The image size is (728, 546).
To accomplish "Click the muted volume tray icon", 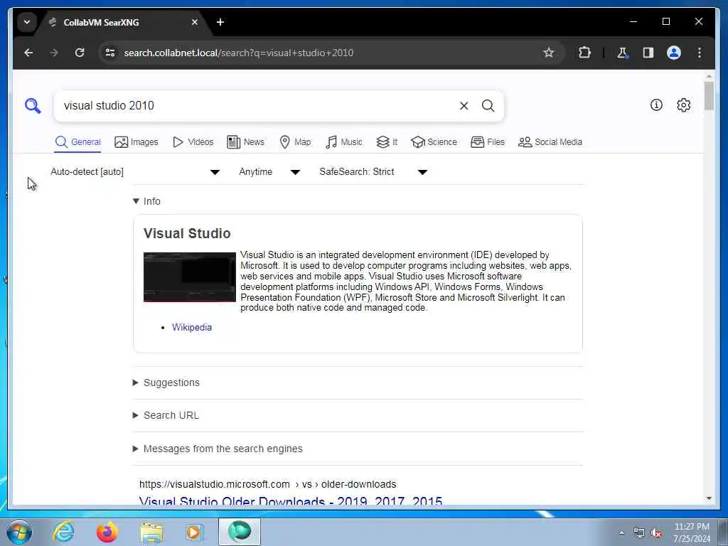I will coord(656,533).
